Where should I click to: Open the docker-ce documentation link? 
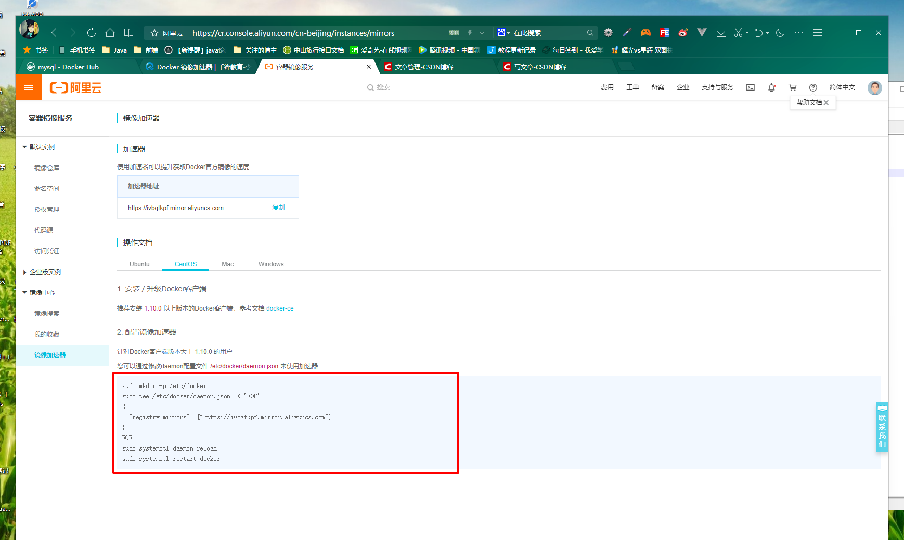(x=280, y=308)
